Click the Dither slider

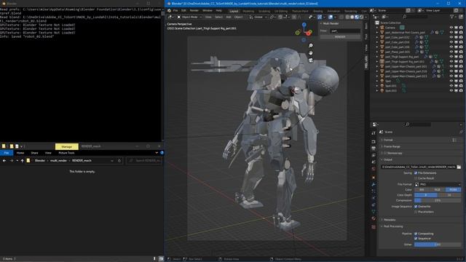click(x=438, y=245)
